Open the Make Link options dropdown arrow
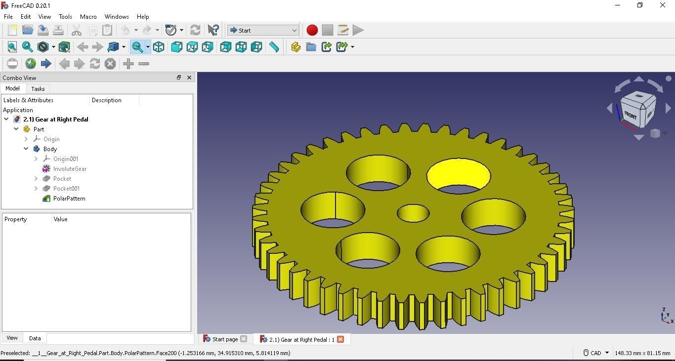Screen dimensions: 675x361 (x=352, y=47)
